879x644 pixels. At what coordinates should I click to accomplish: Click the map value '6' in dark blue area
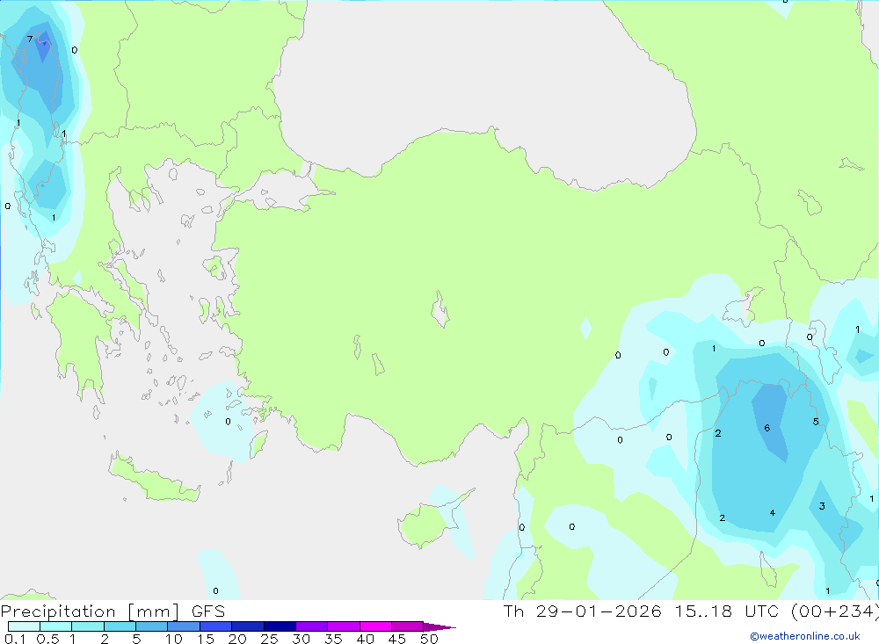tap(766, 428)
